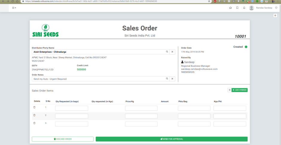Screen dimensions: 281x145
Task: Delete row 1 with trash icon
Action: [x=34, y=107]
